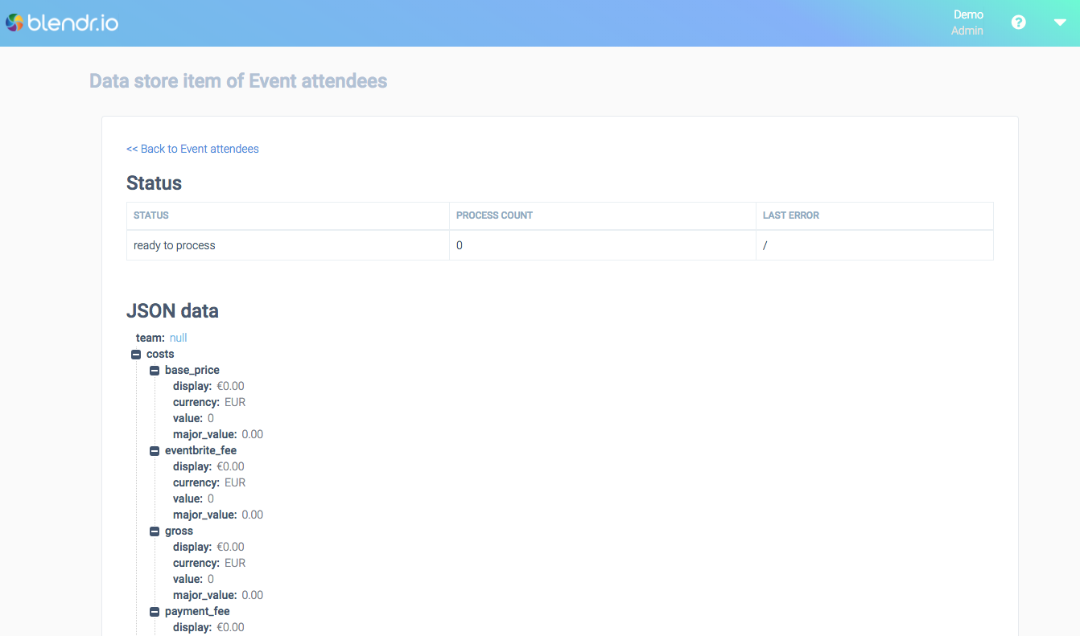Collapse the eventbrite_fee node
1080x636 pixels.
coord(155,451)
